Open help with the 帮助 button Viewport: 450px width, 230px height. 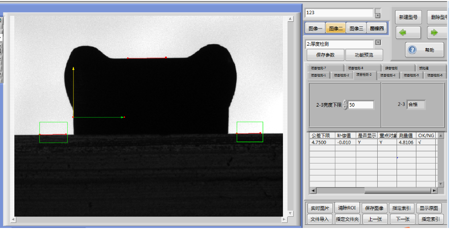point(424,50)
